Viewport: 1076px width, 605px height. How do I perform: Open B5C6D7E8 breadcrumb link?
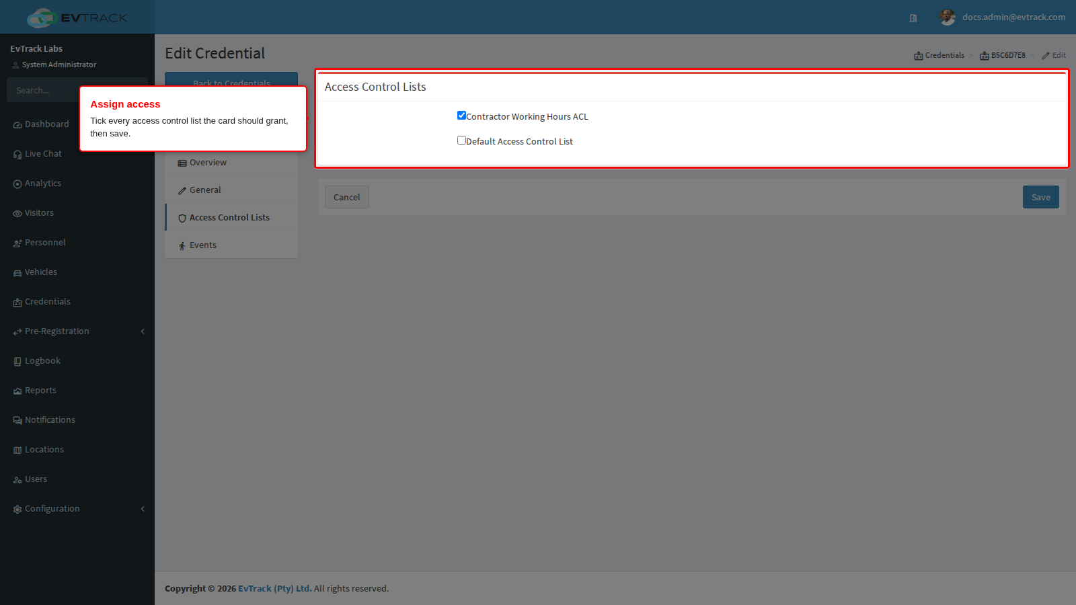[x=1003, y=55]
